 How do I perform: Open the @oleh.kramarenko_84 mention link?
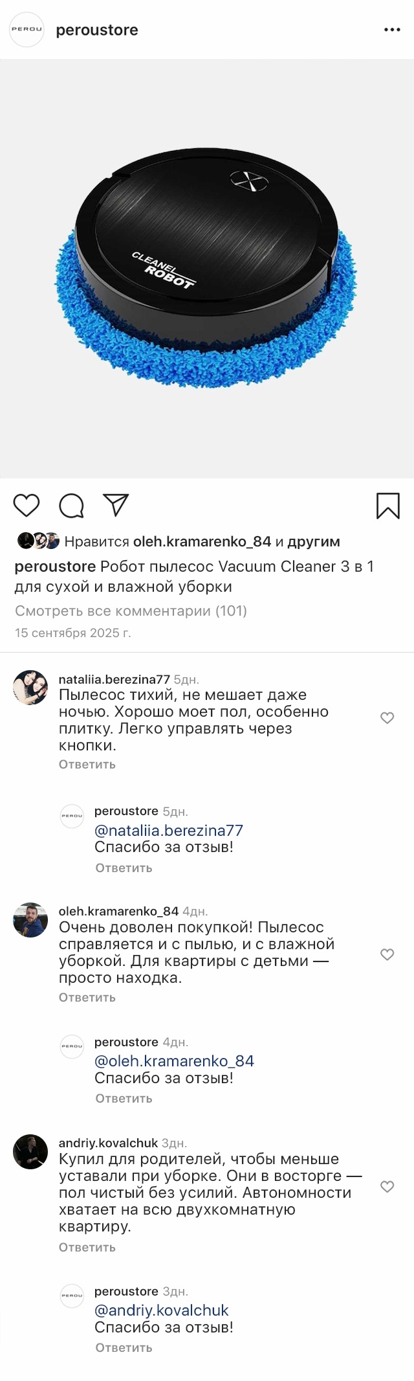[174, 1061]
